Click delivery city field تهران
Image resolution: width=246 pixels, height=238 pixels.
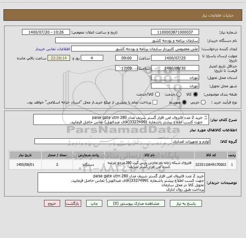pyautogui.click(x=175, y=86)
